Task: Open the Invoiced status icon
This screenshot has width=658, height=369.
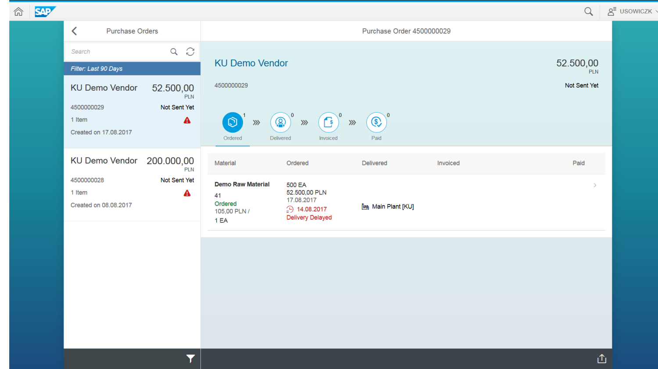Action: (328, 123)
